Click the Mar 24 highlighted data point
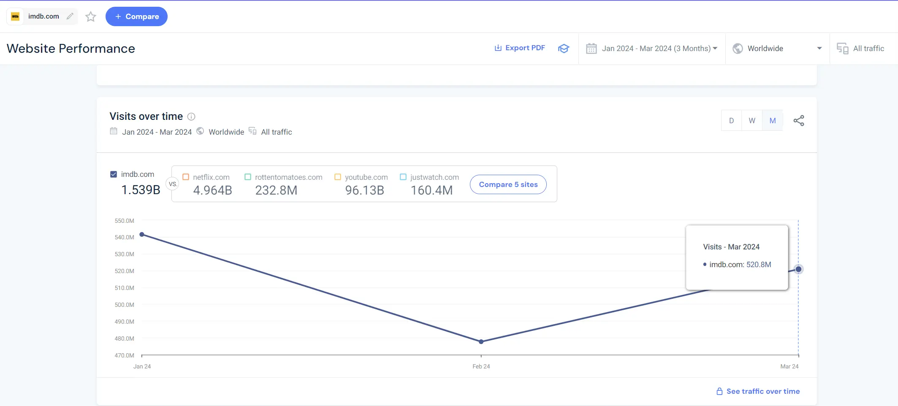 click(x=798, y=269)
